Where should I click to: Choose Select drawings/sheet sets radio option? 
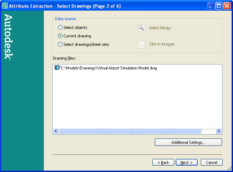[83, 44]
